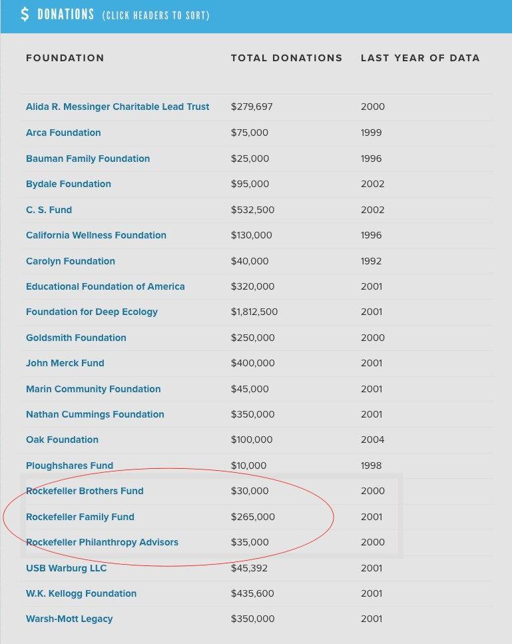Select Educational Foundation of America link

[x=105, y=286]
